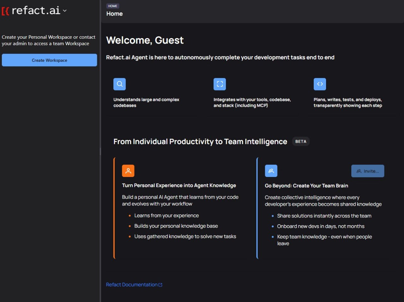Click 'Onboard new devs in days, not months' bullet
Screen dimensions: 404x302
pyautogui.click(x=321, y=226)
